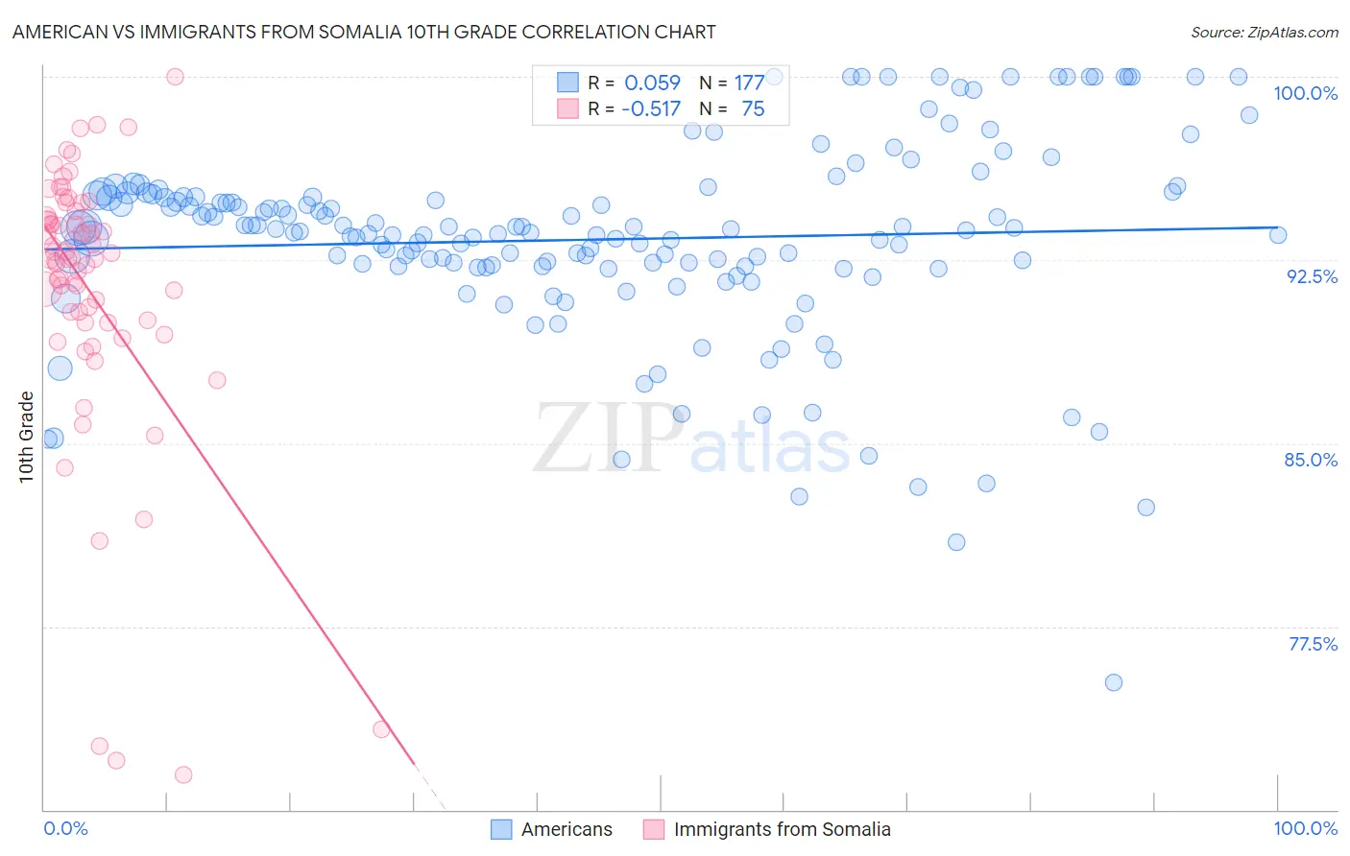The height and width of the screenshot is (856, 1350).
Task: Click the 100.0% y-axis tick label
Action: pos(1306,93)
